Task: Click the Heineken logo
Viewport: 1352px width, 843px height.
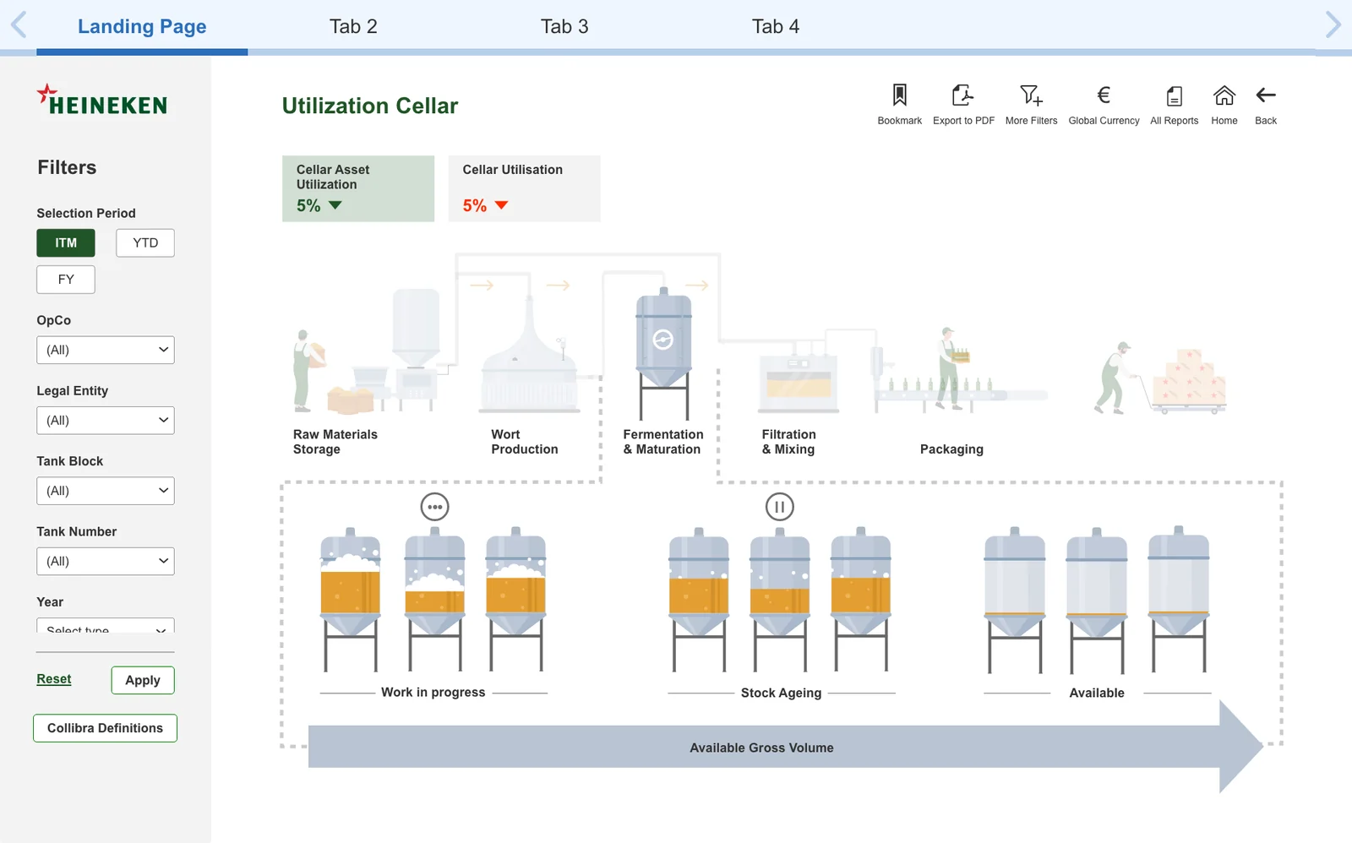Action: [102, 100]
